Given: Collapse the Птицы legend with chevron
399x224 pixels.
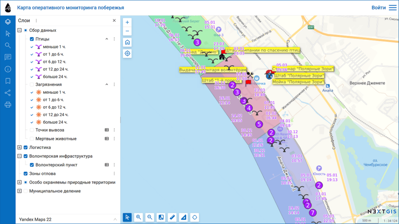Looking at the screenshot, I should point(107,39).
